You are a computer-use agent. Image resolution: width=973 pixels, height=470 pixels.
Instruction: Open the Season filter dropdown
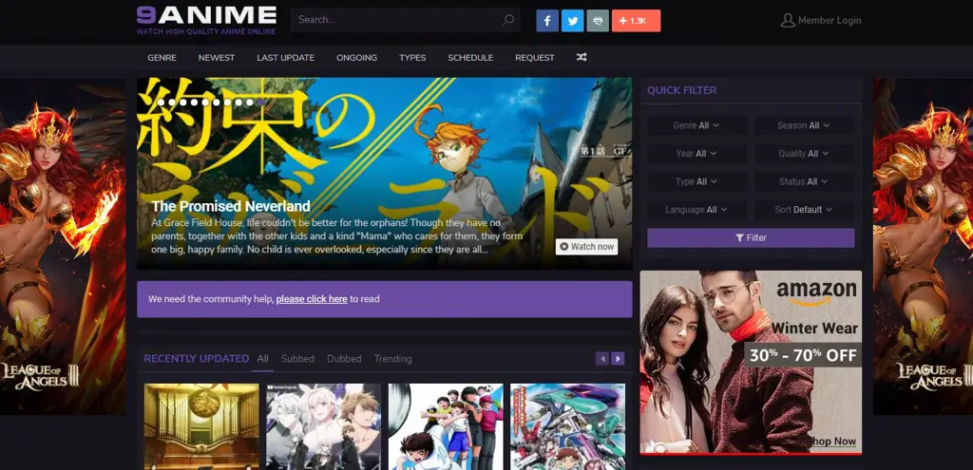coord(804,125)
